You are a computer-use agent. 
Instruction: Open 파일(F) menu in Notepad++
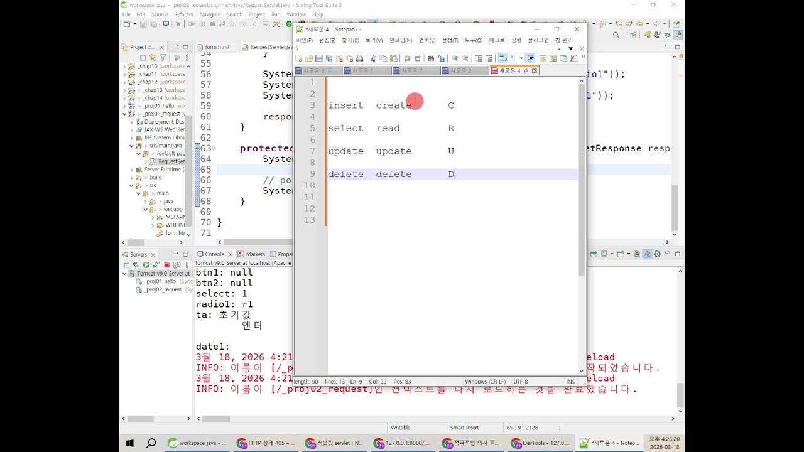tap(304, 40)
